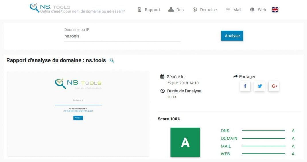Share report on Google Plus

pyautogui.click(x=274, y=86)
